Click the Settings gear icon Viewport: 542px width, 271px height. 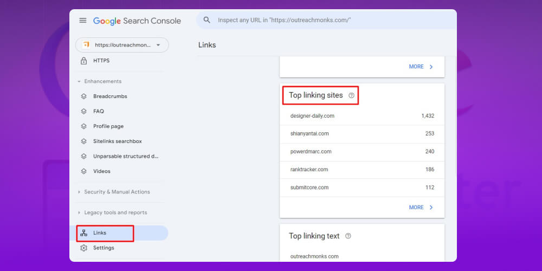click(83, 248)
